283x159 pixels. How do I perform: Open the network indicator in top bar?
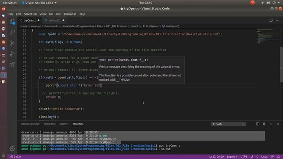pyautogui.click(x=262, y=3)
